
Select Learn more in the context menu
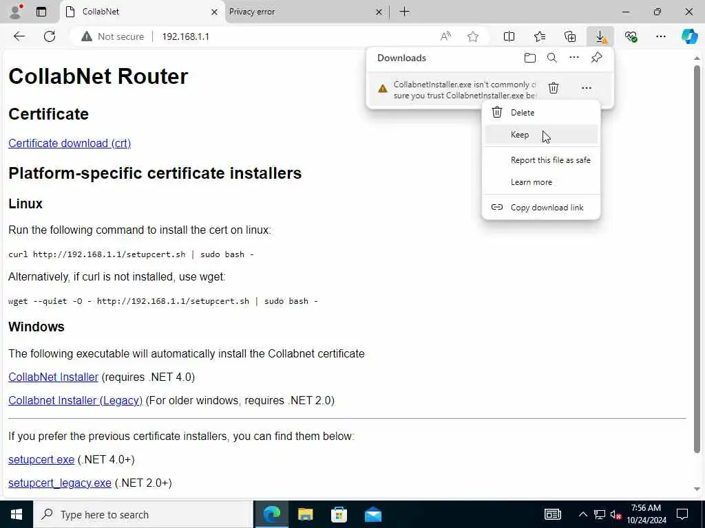541,181
